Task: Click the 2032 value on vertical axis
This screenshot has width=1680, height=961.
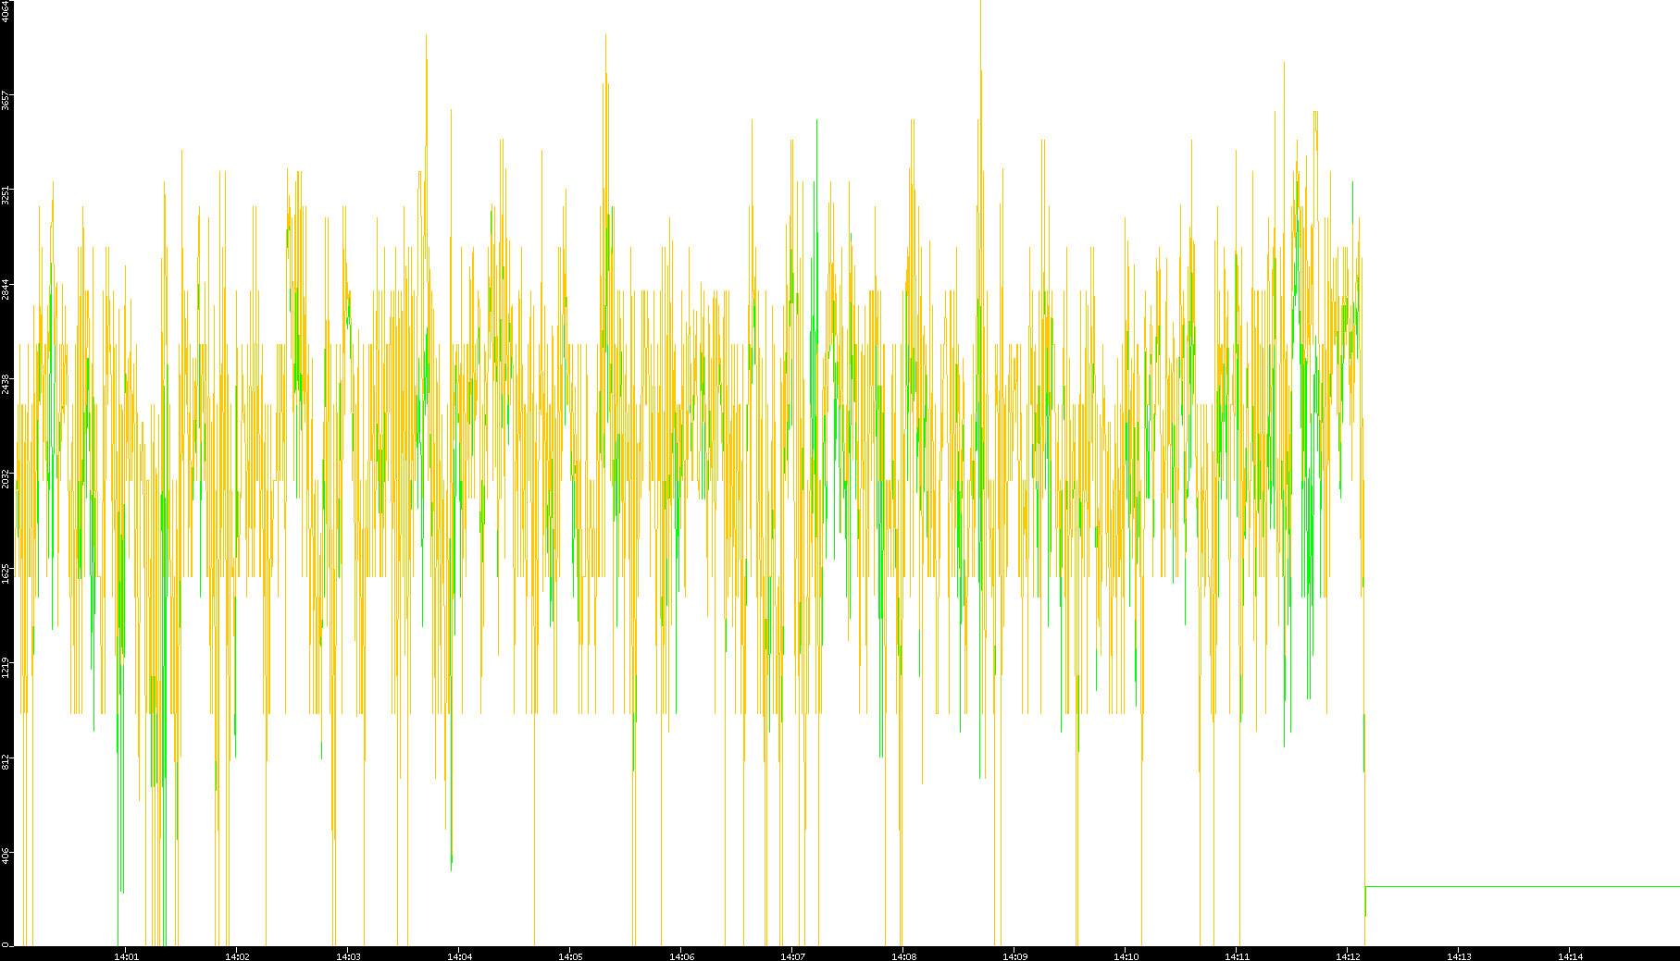Action: [x=6, y=478]
